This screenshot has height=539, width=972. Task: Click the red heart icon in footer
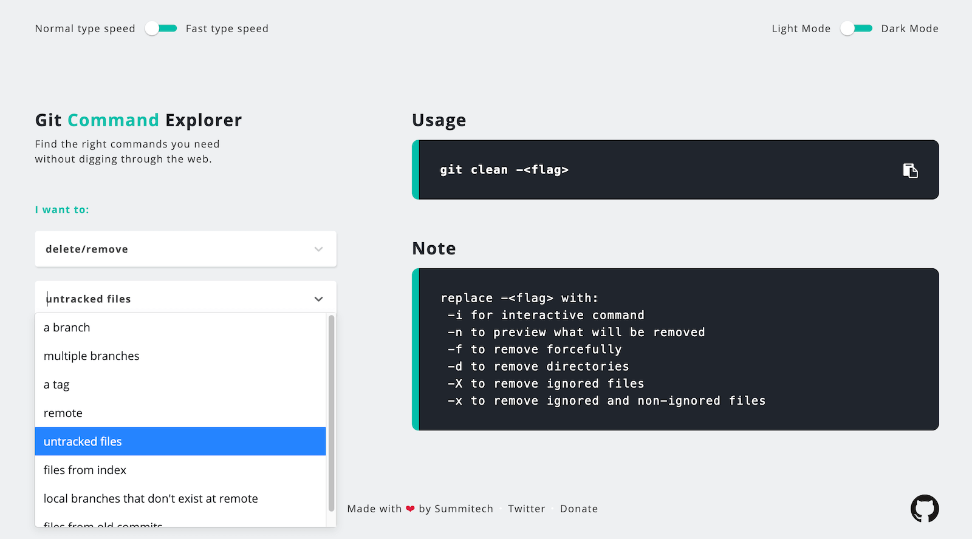click(410, 509)
